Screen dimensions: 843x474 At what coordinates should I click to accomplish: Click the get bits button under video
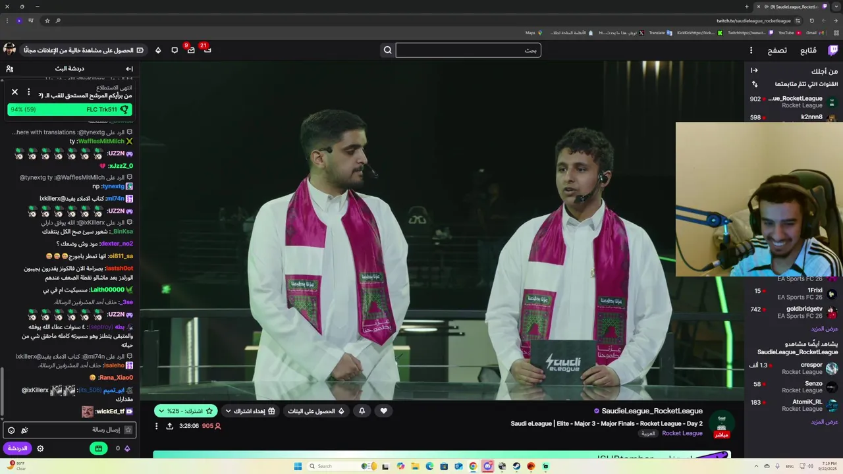(x=315, y=411)
